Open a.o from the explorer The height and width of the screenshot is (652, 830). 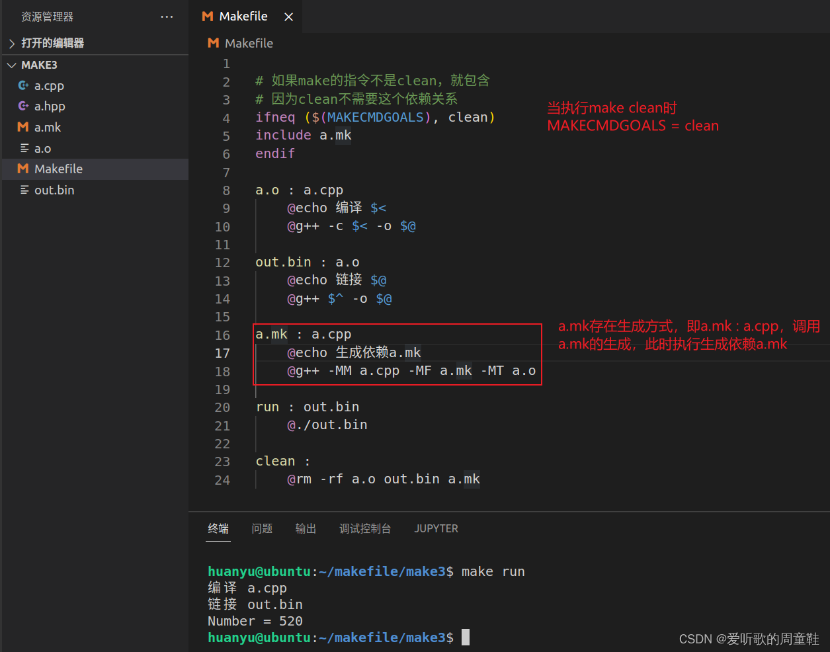click(42, 148)
